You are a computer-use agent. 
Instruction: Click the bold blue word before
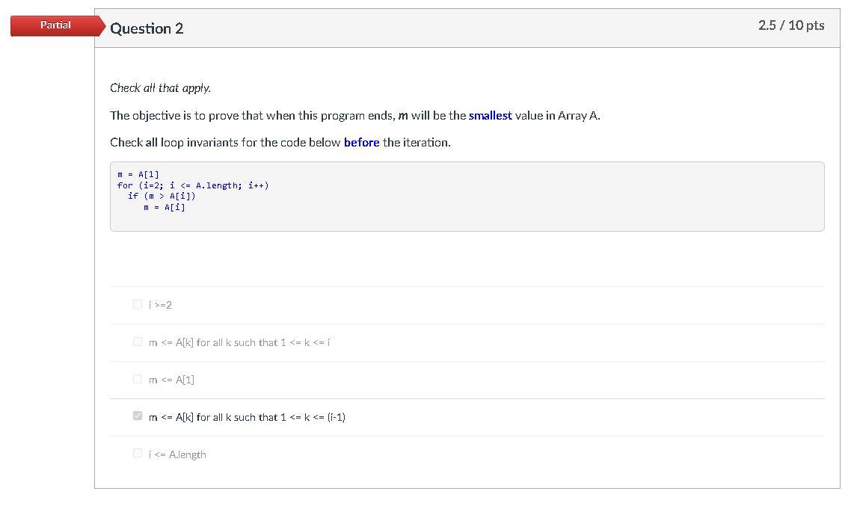361,142
